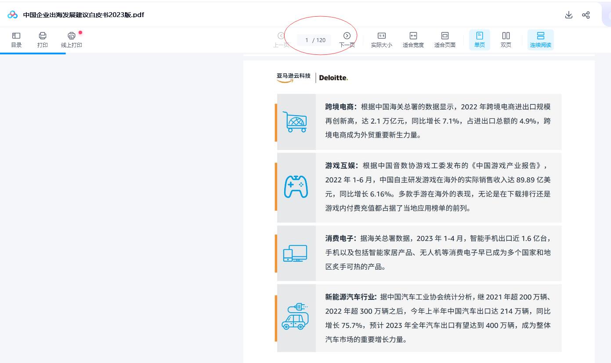Screen dimensions: 611x363
Task: Click the 上一页 text label
Action: coord(281,45)
